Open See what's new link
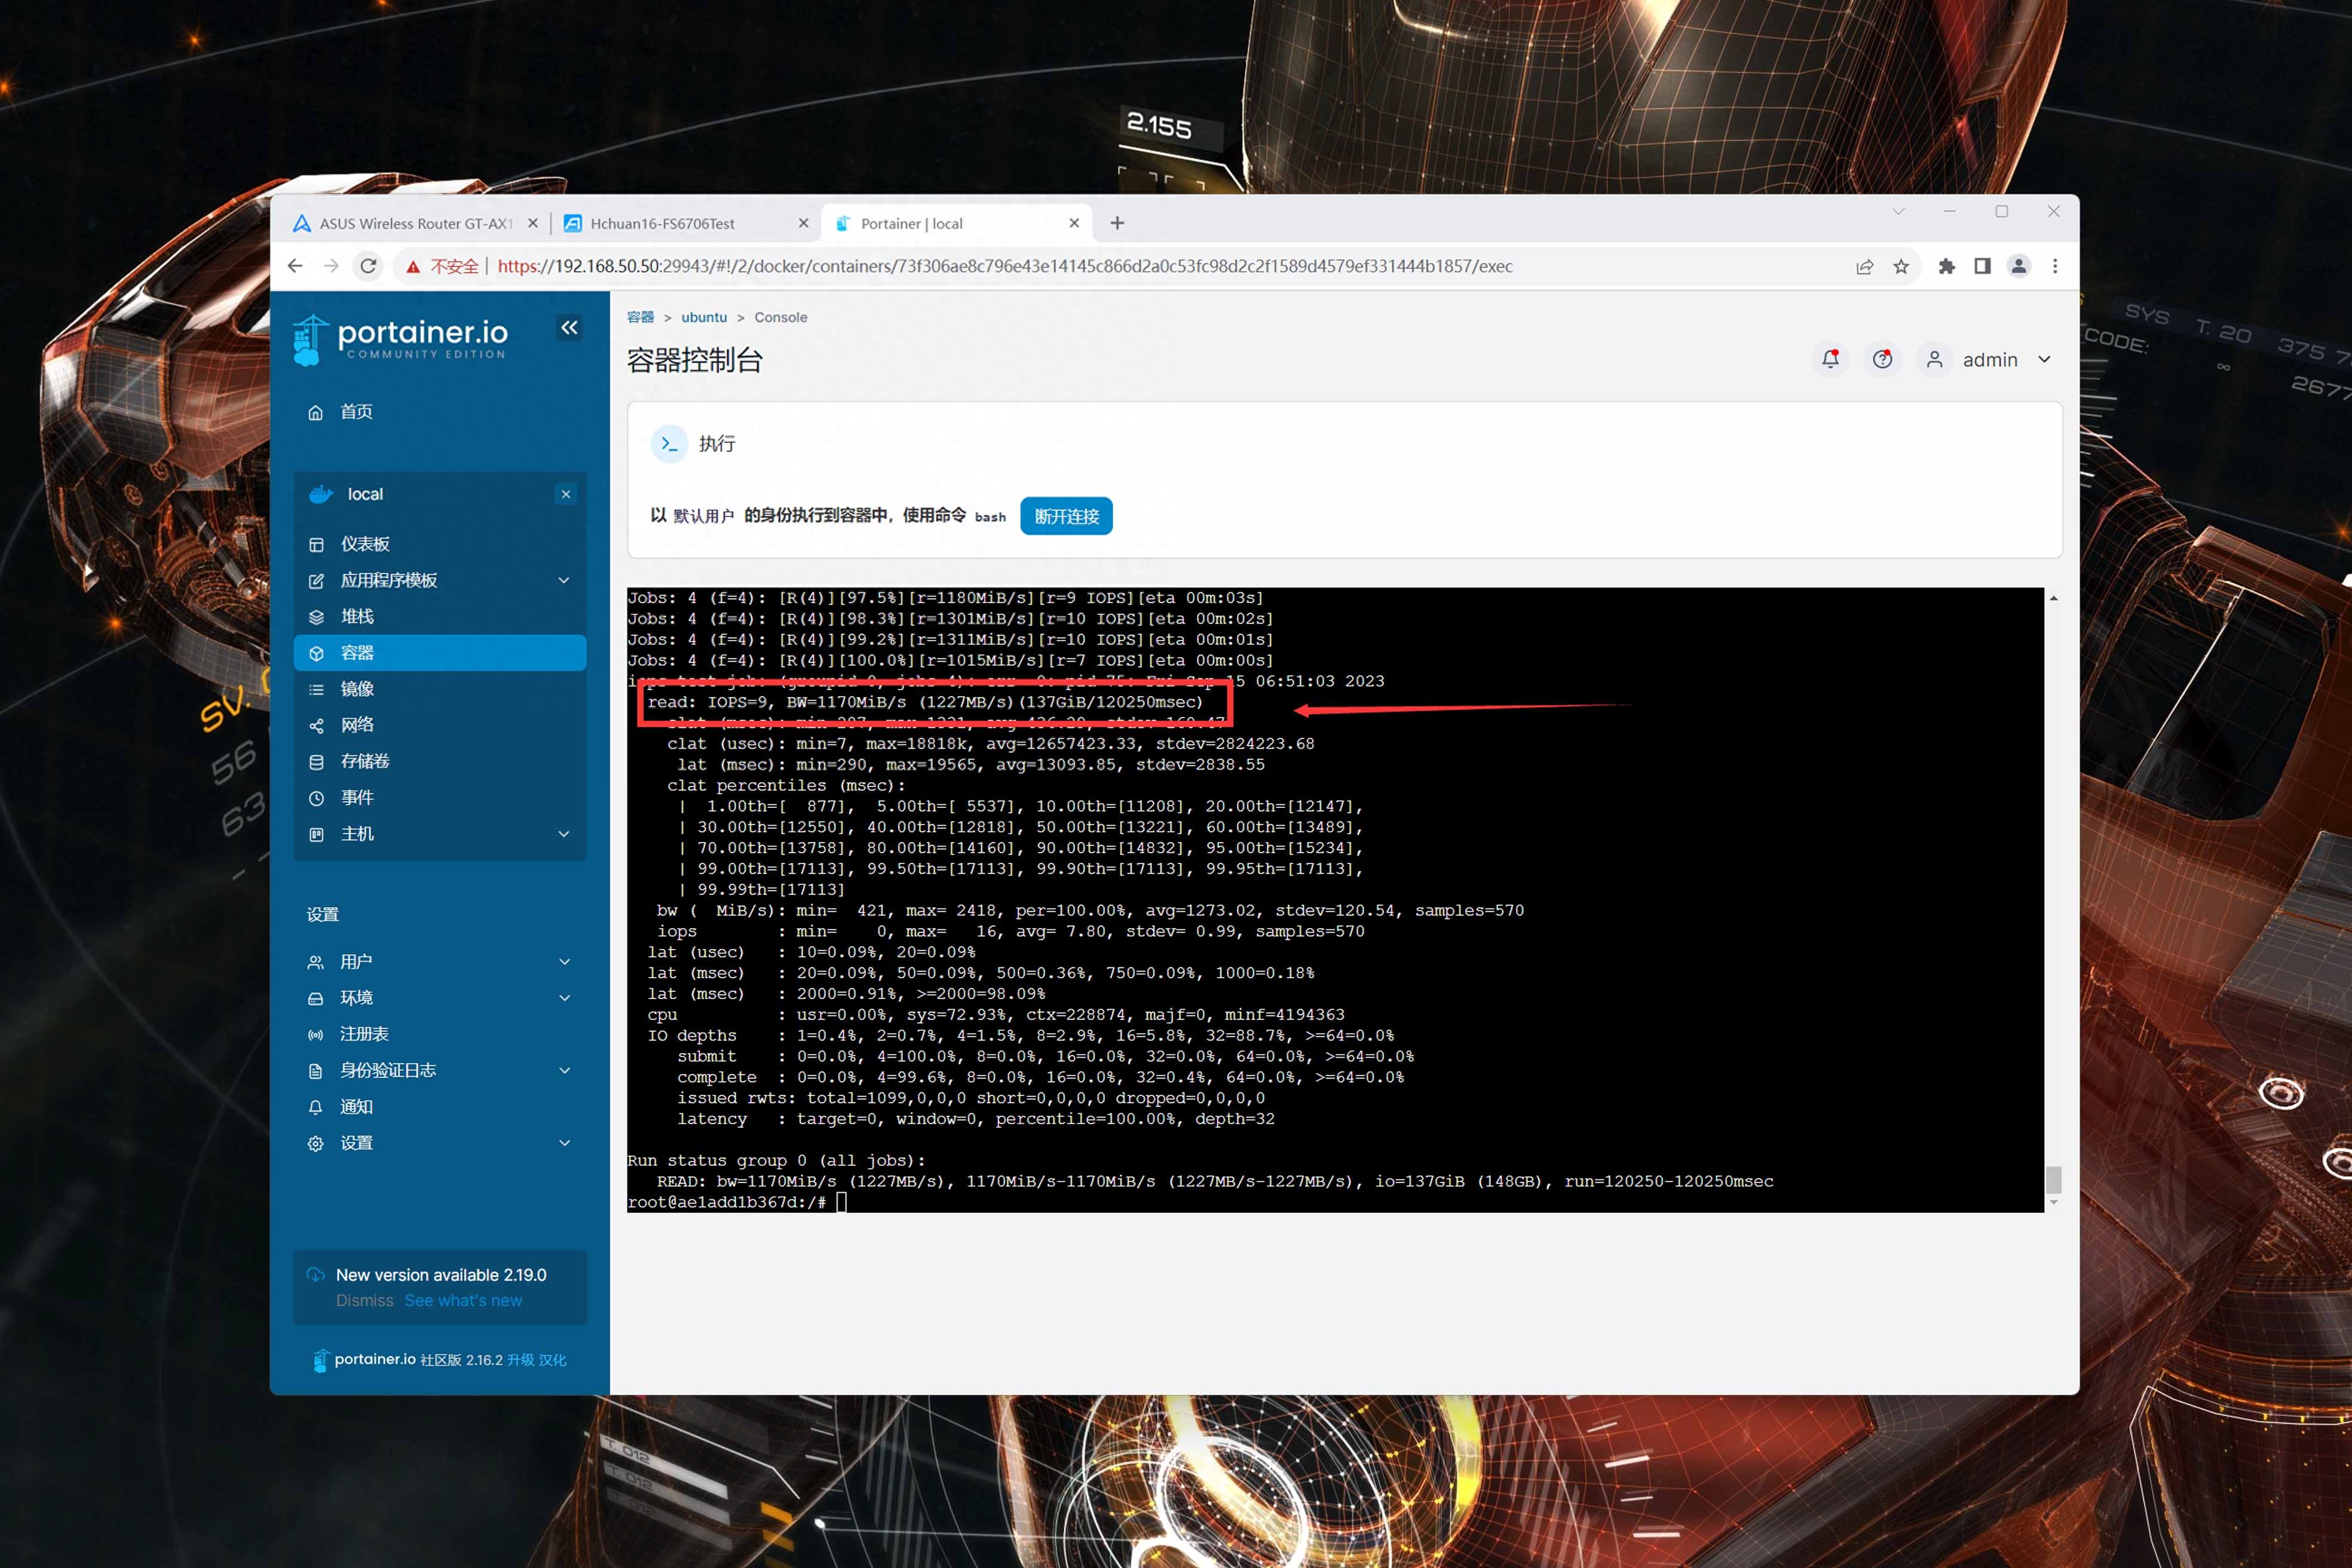This screenshot has width=2352, height=1568. (x=463, y=1300)
